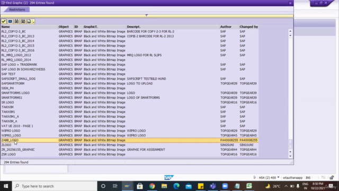Cancel the dialog with the blue X icon

(x=10, y=21)
